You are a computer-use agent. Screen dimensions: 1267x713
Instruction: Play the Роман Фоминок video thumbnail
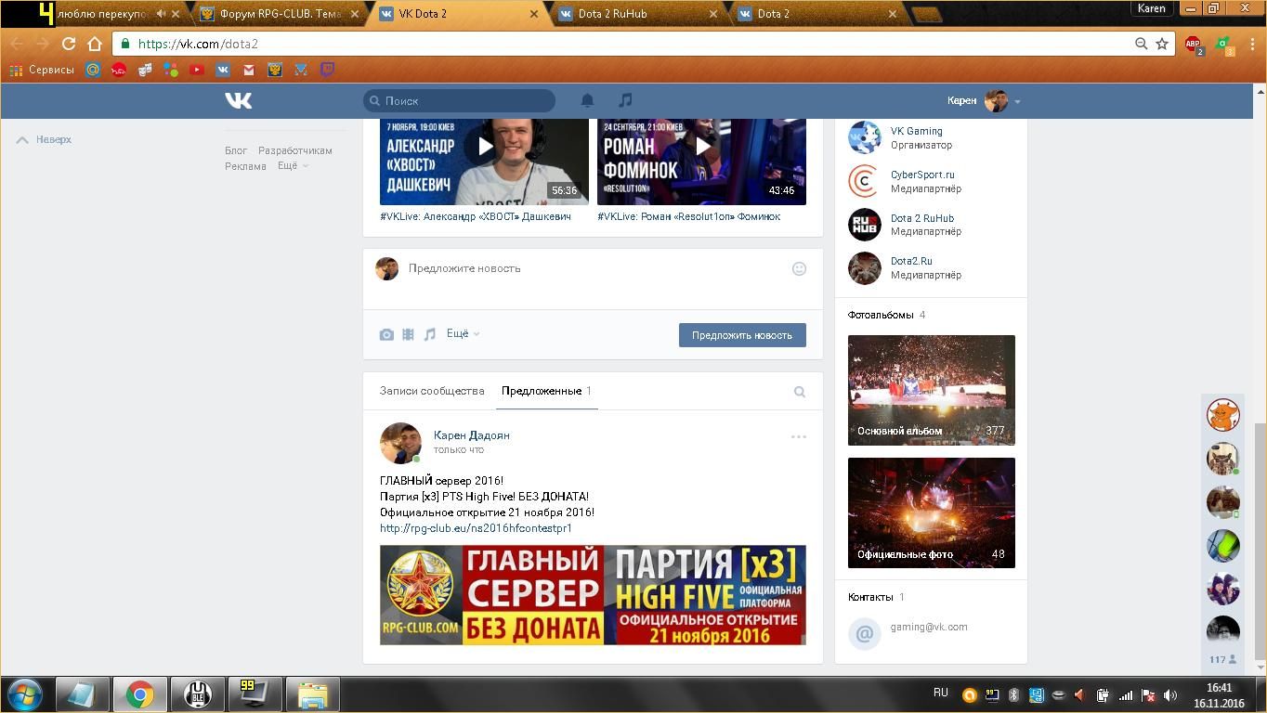click(x=701, y=161)
